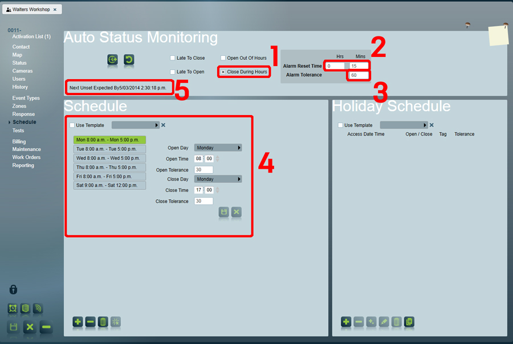Open the Open Day dropdown

218,148
